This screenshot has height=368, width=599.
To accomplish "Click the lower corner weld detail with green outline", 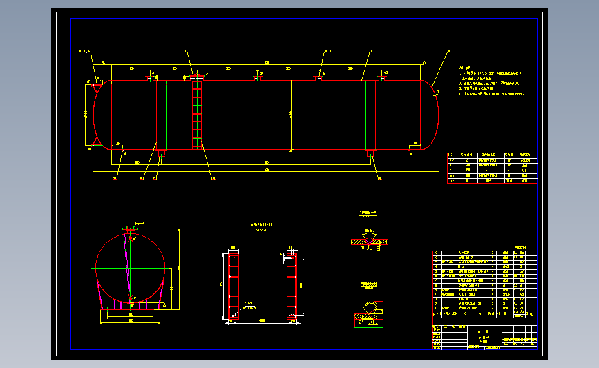I will tap(369, 314).
